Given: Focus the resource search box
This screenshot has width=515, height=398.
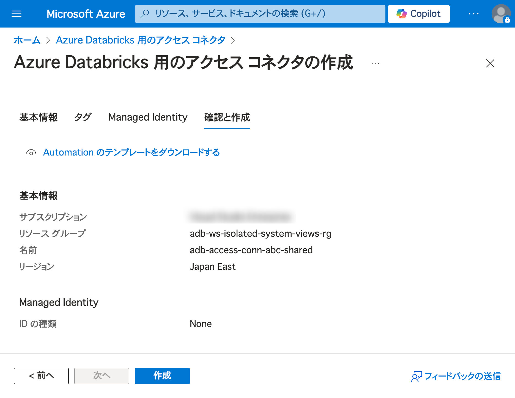Looking at the screenshot, I should coord(260,14).
